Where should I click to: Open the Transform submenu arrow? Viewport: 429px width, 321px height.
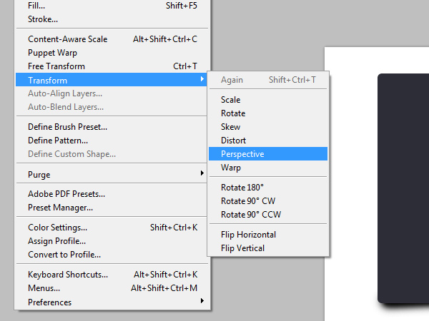click(202, 79)
